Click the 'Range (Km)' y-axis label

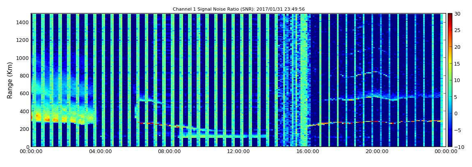point(9,80)
